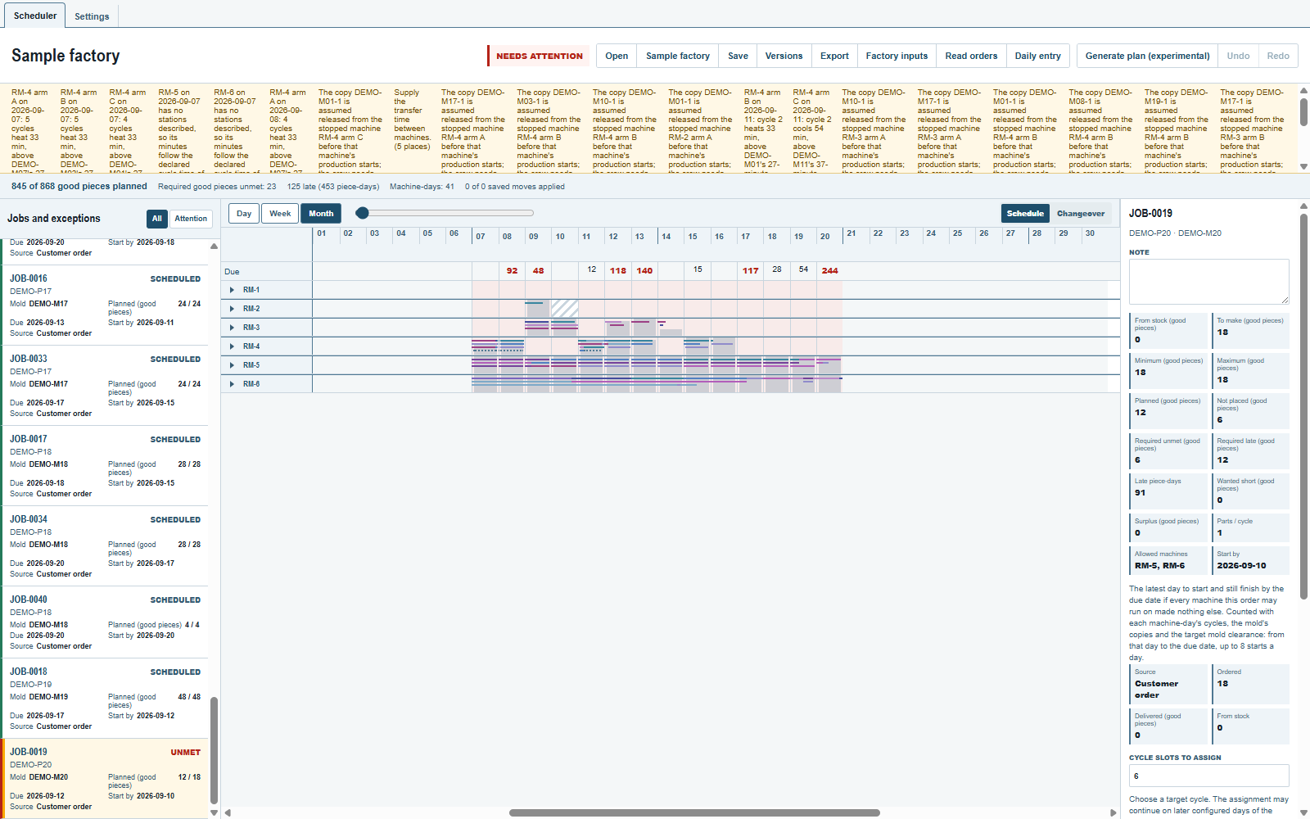
Task: Switch to the Settings tab
Action: point(92,16)
